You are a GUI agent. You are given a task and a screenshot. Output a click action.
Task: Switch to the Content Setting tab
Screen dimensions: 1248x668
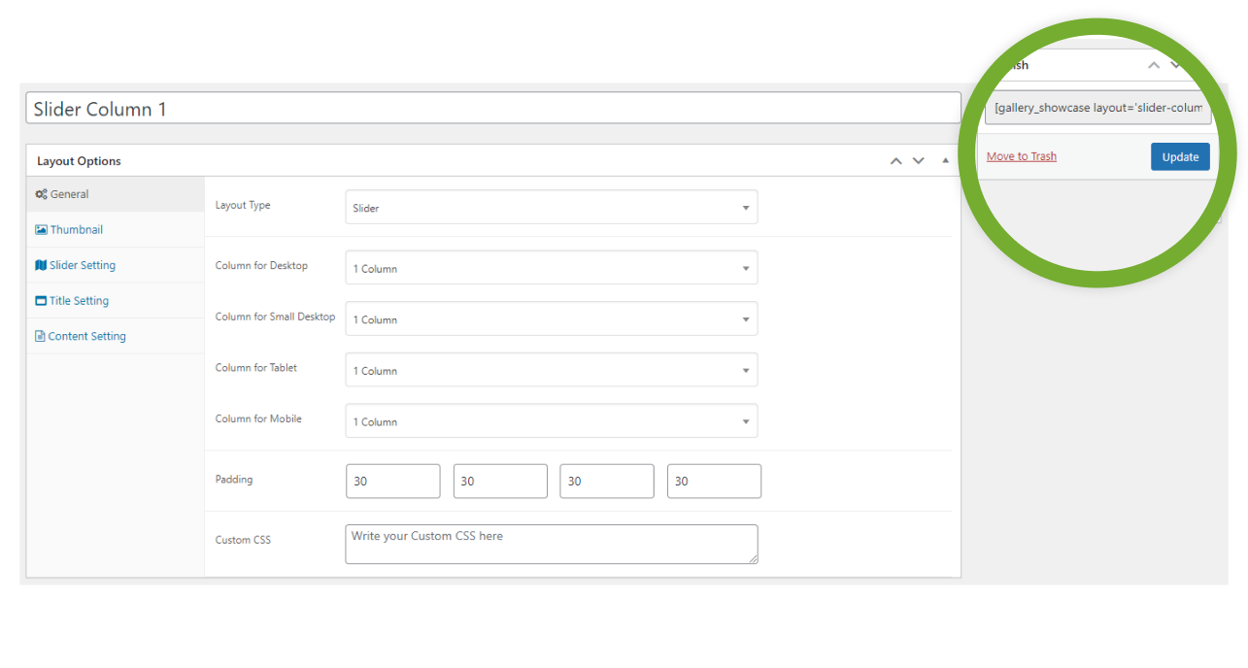pyautogui.click(x=85, y=335)
